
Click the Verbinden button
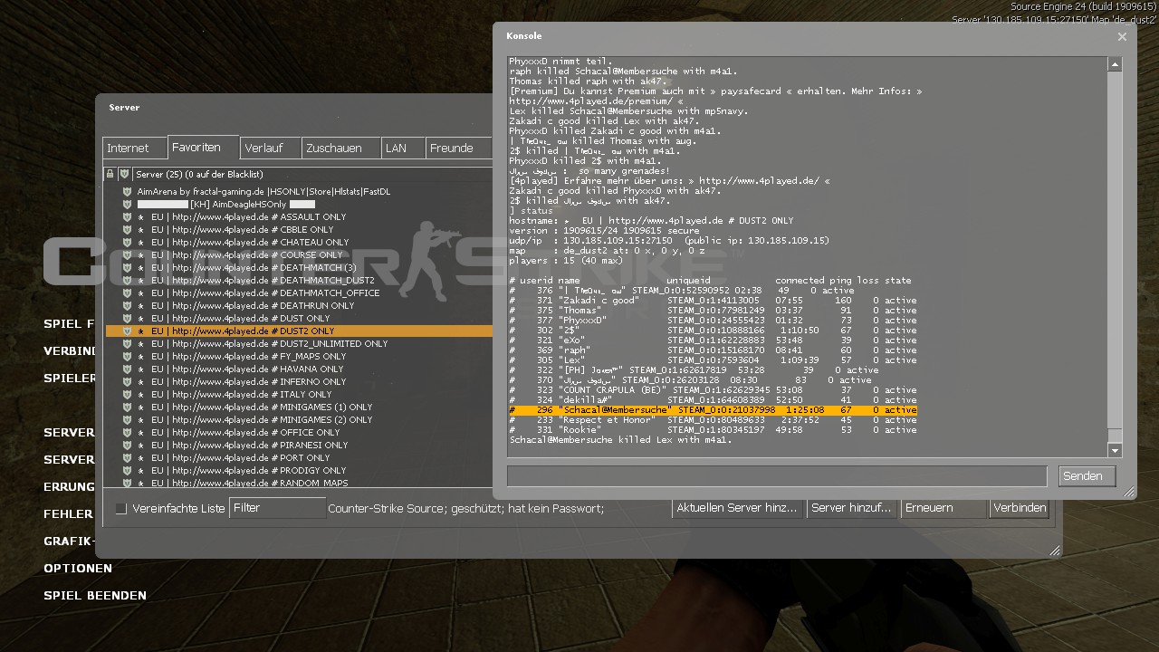click(1020, 508)
